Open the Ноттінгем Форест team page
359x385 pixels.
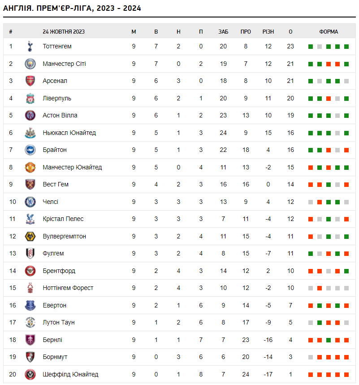(x=68, y=288)
